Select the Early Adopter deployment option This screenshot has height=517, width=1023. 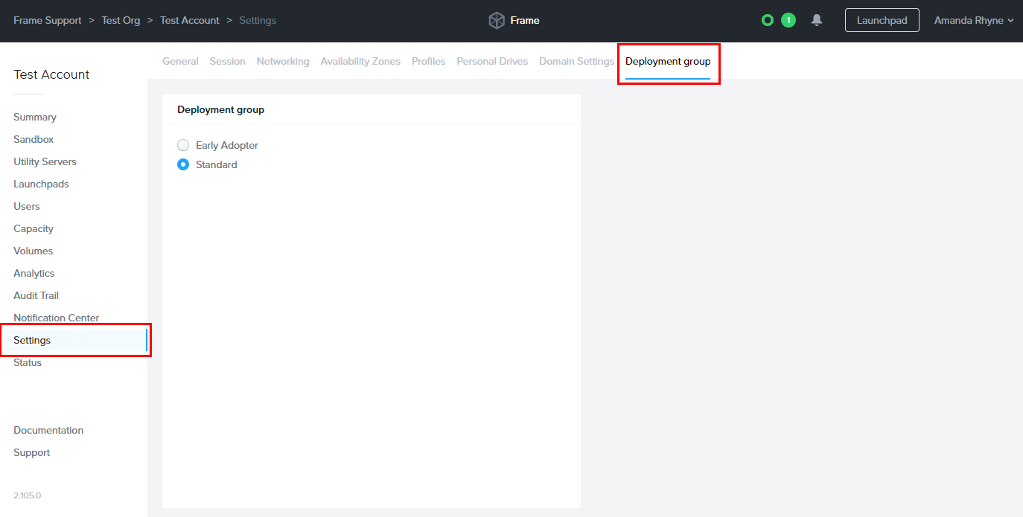[x=183, y=145]
